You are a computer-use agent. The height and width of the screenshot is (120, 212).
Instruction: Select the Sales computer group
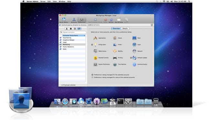point(72,49)
